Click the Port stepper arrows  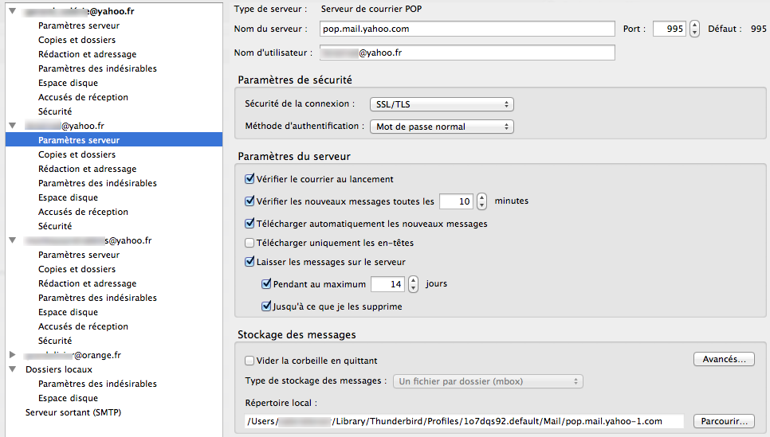(x=694, y=29)
